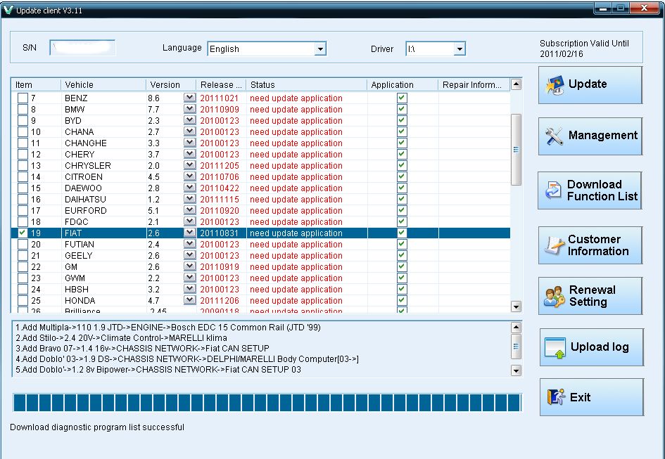Click the download progress bar
Image resolution: width=665 pixels, height=459 pixels.
tap(267, 403)
